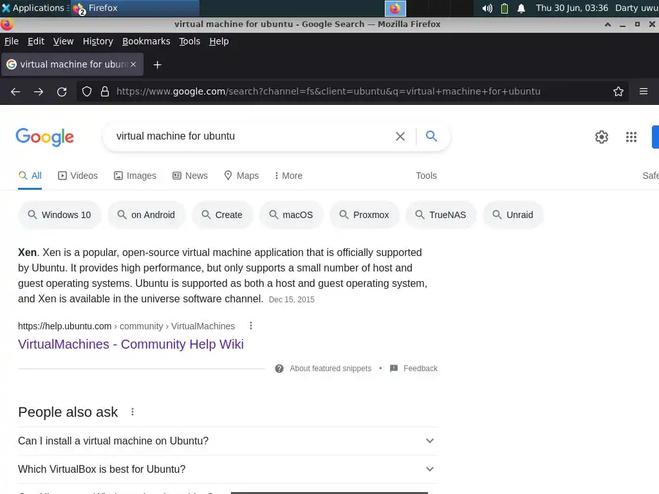Screen dimensions: 659x494
Task: Open Google search settings gear
Action: coord(602,137)
